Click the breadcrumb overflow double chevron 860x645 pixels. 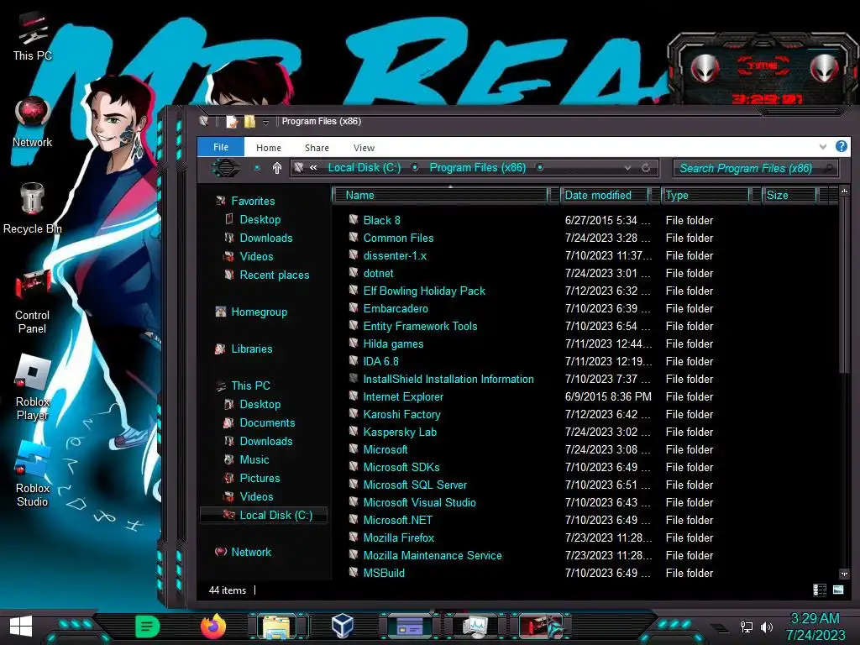313,168
